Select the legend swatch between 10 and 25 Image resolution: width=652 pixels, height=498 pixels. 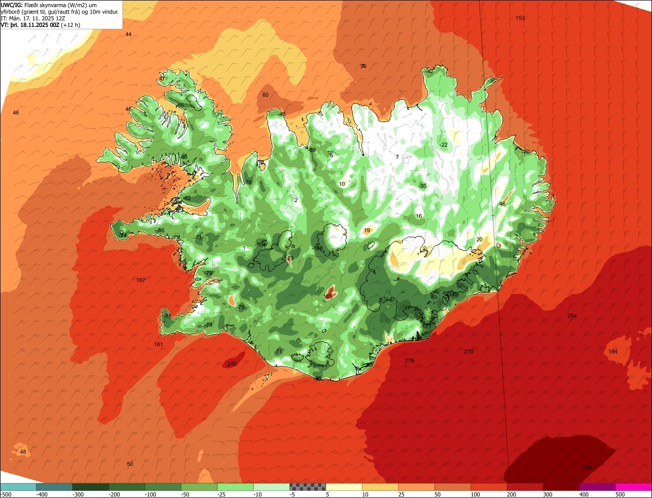[x=380, y=487]
